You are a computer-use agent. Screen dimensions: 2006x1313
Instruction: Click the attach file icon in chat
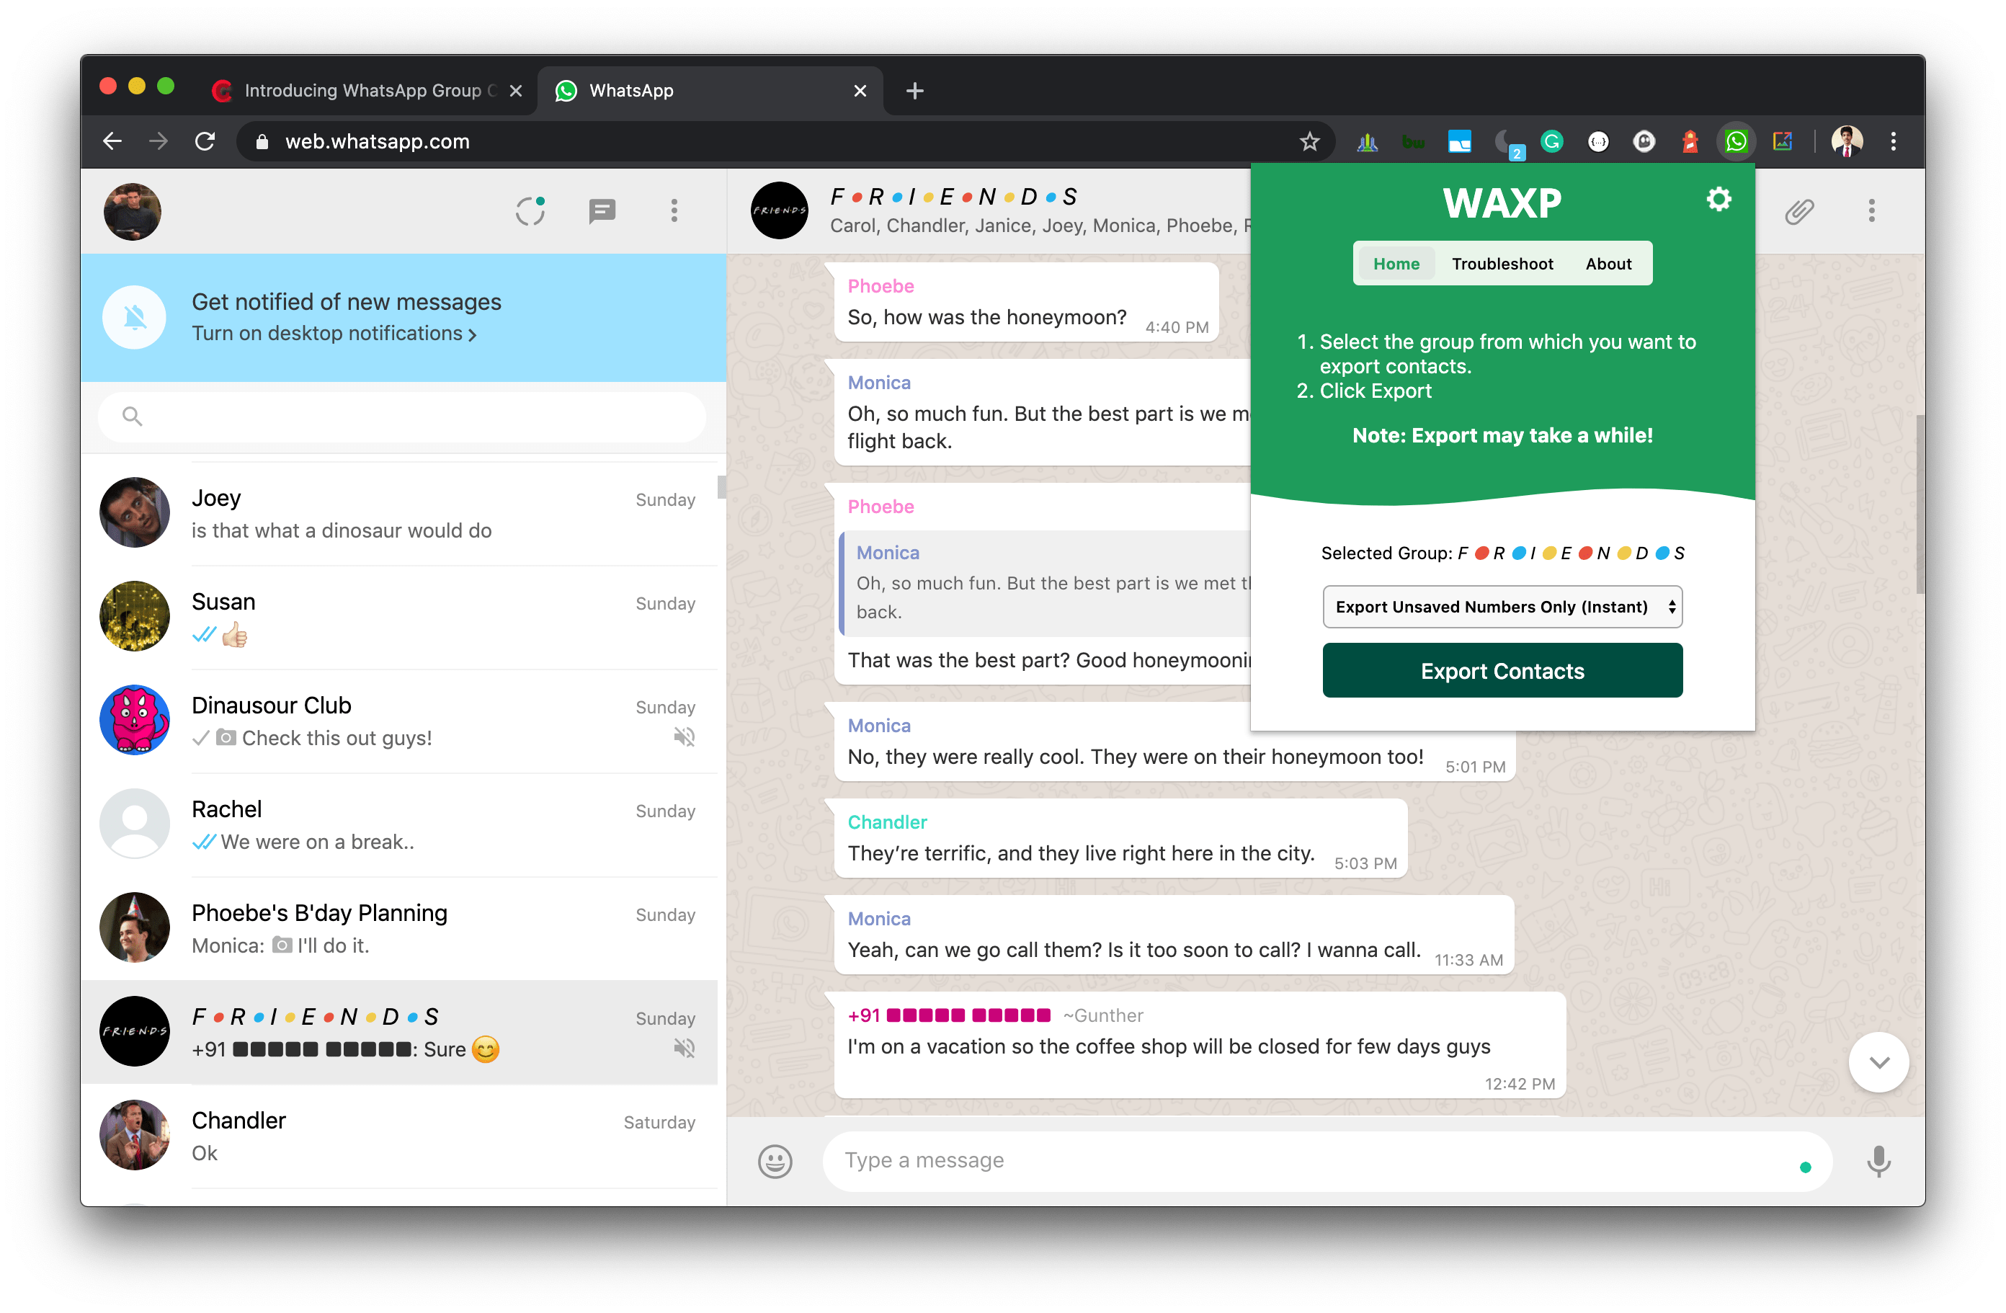1799,211
